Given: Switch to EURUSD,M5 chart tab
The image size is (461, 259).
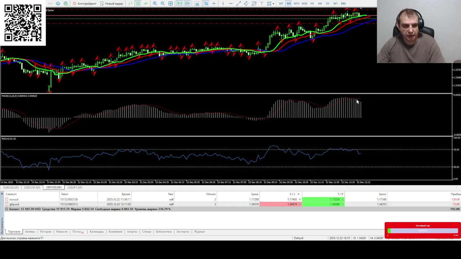Looking at the screenshot, I should [x=11, y=187].
